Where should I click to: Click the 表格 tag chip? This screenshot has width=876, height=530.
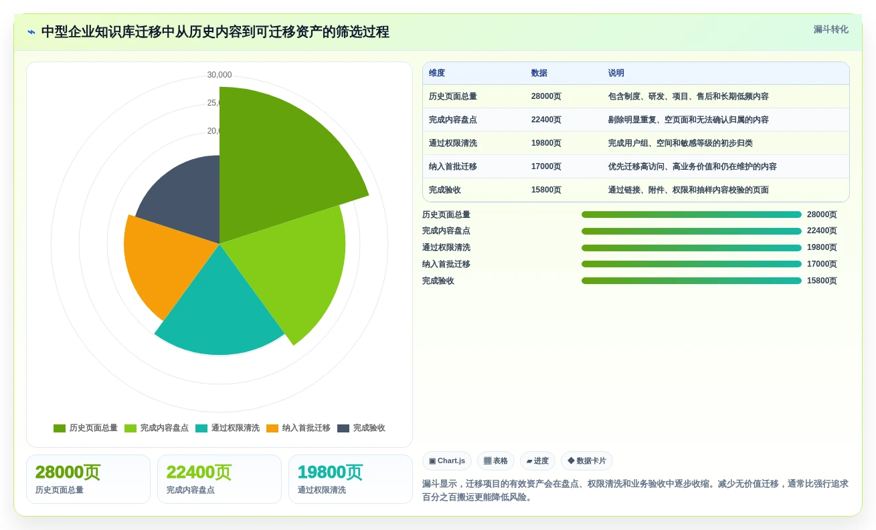coord(496,460)
